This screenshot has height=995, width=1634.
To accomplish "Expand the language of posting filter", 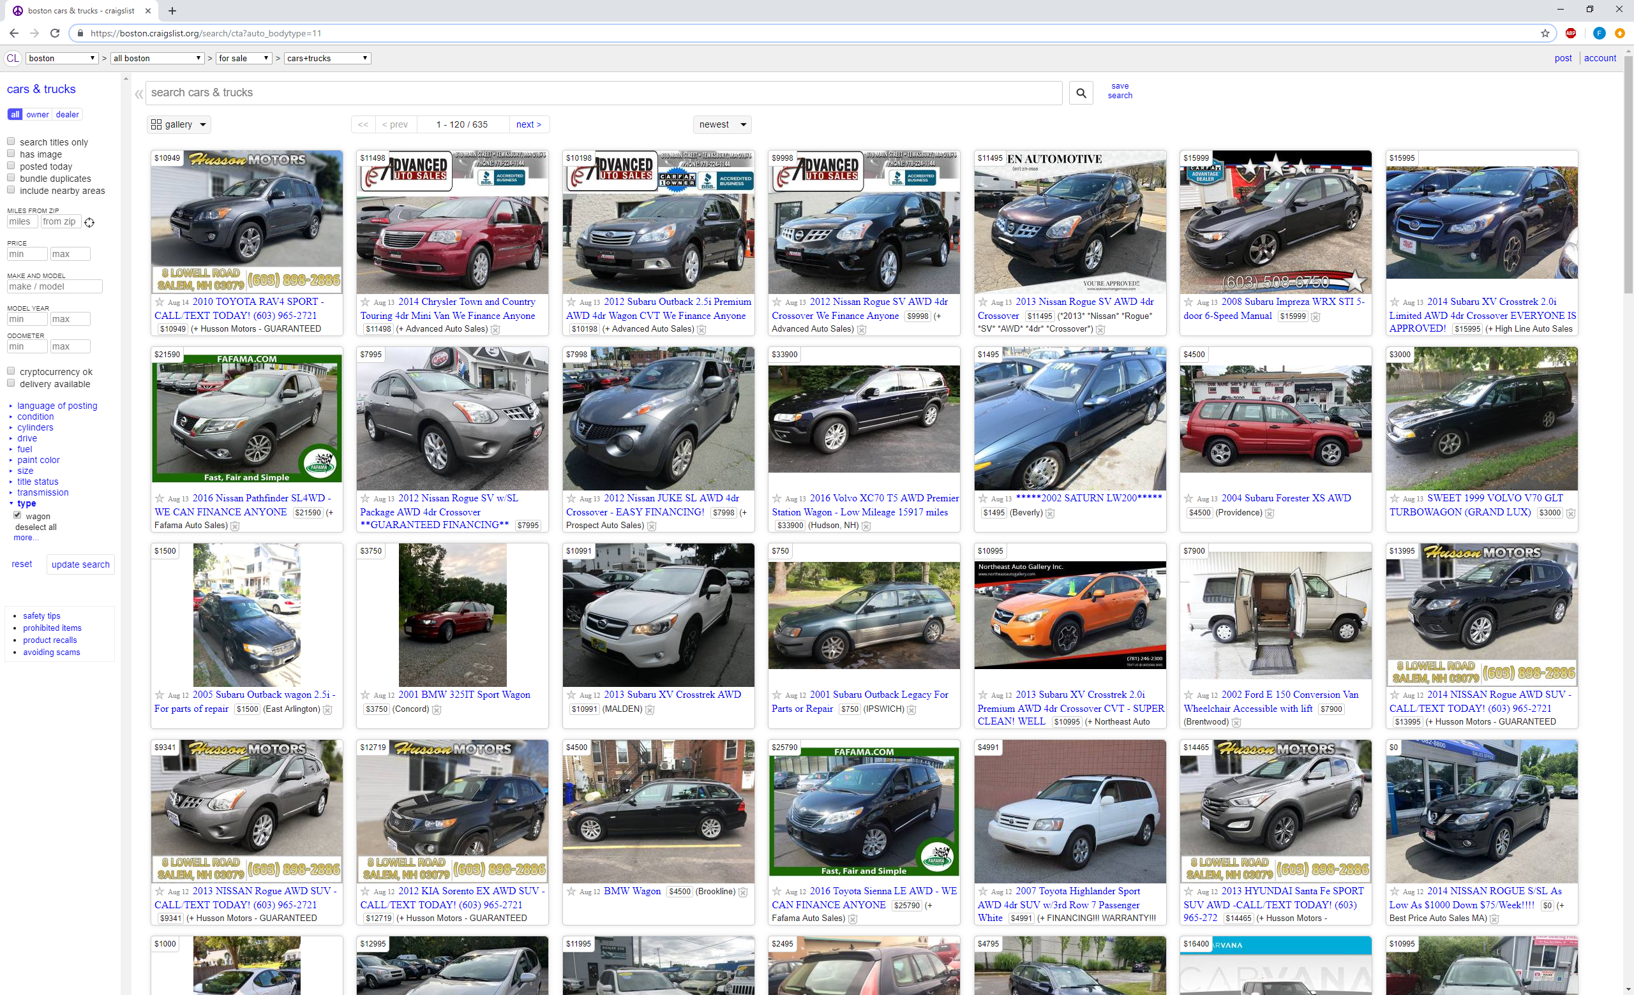I will click(57, 406).
